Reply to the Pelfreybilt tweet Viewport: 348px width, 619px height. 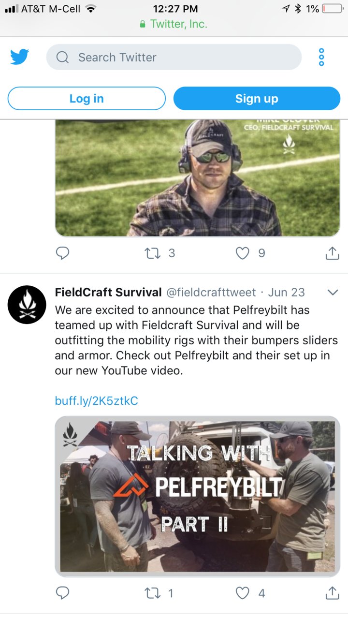(x=63, y=593)
